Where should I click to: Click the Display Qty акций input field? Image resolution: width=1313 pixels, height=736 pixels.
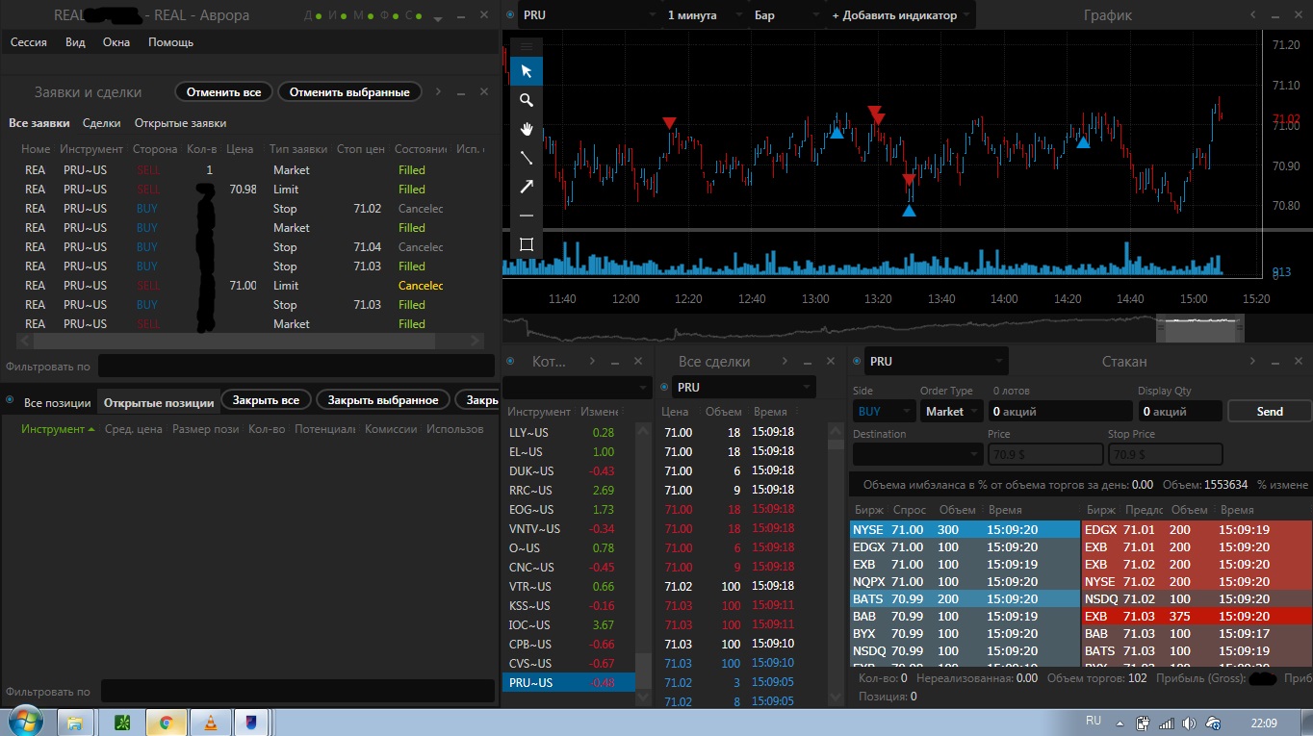point(1179,411)
